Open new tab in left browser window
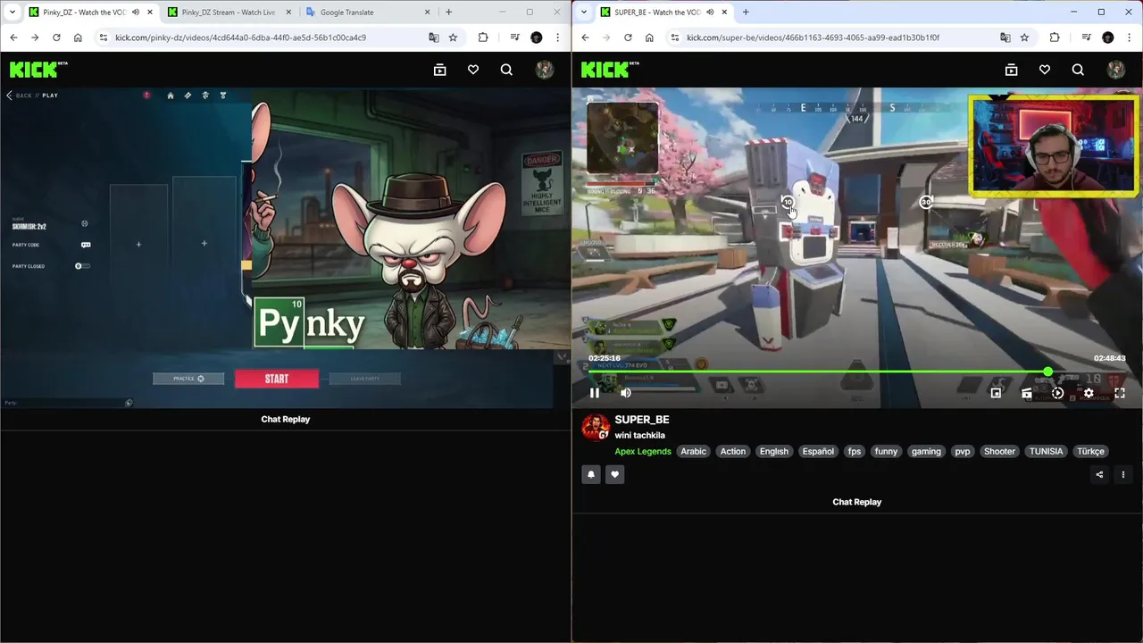 tap(448, 13)
